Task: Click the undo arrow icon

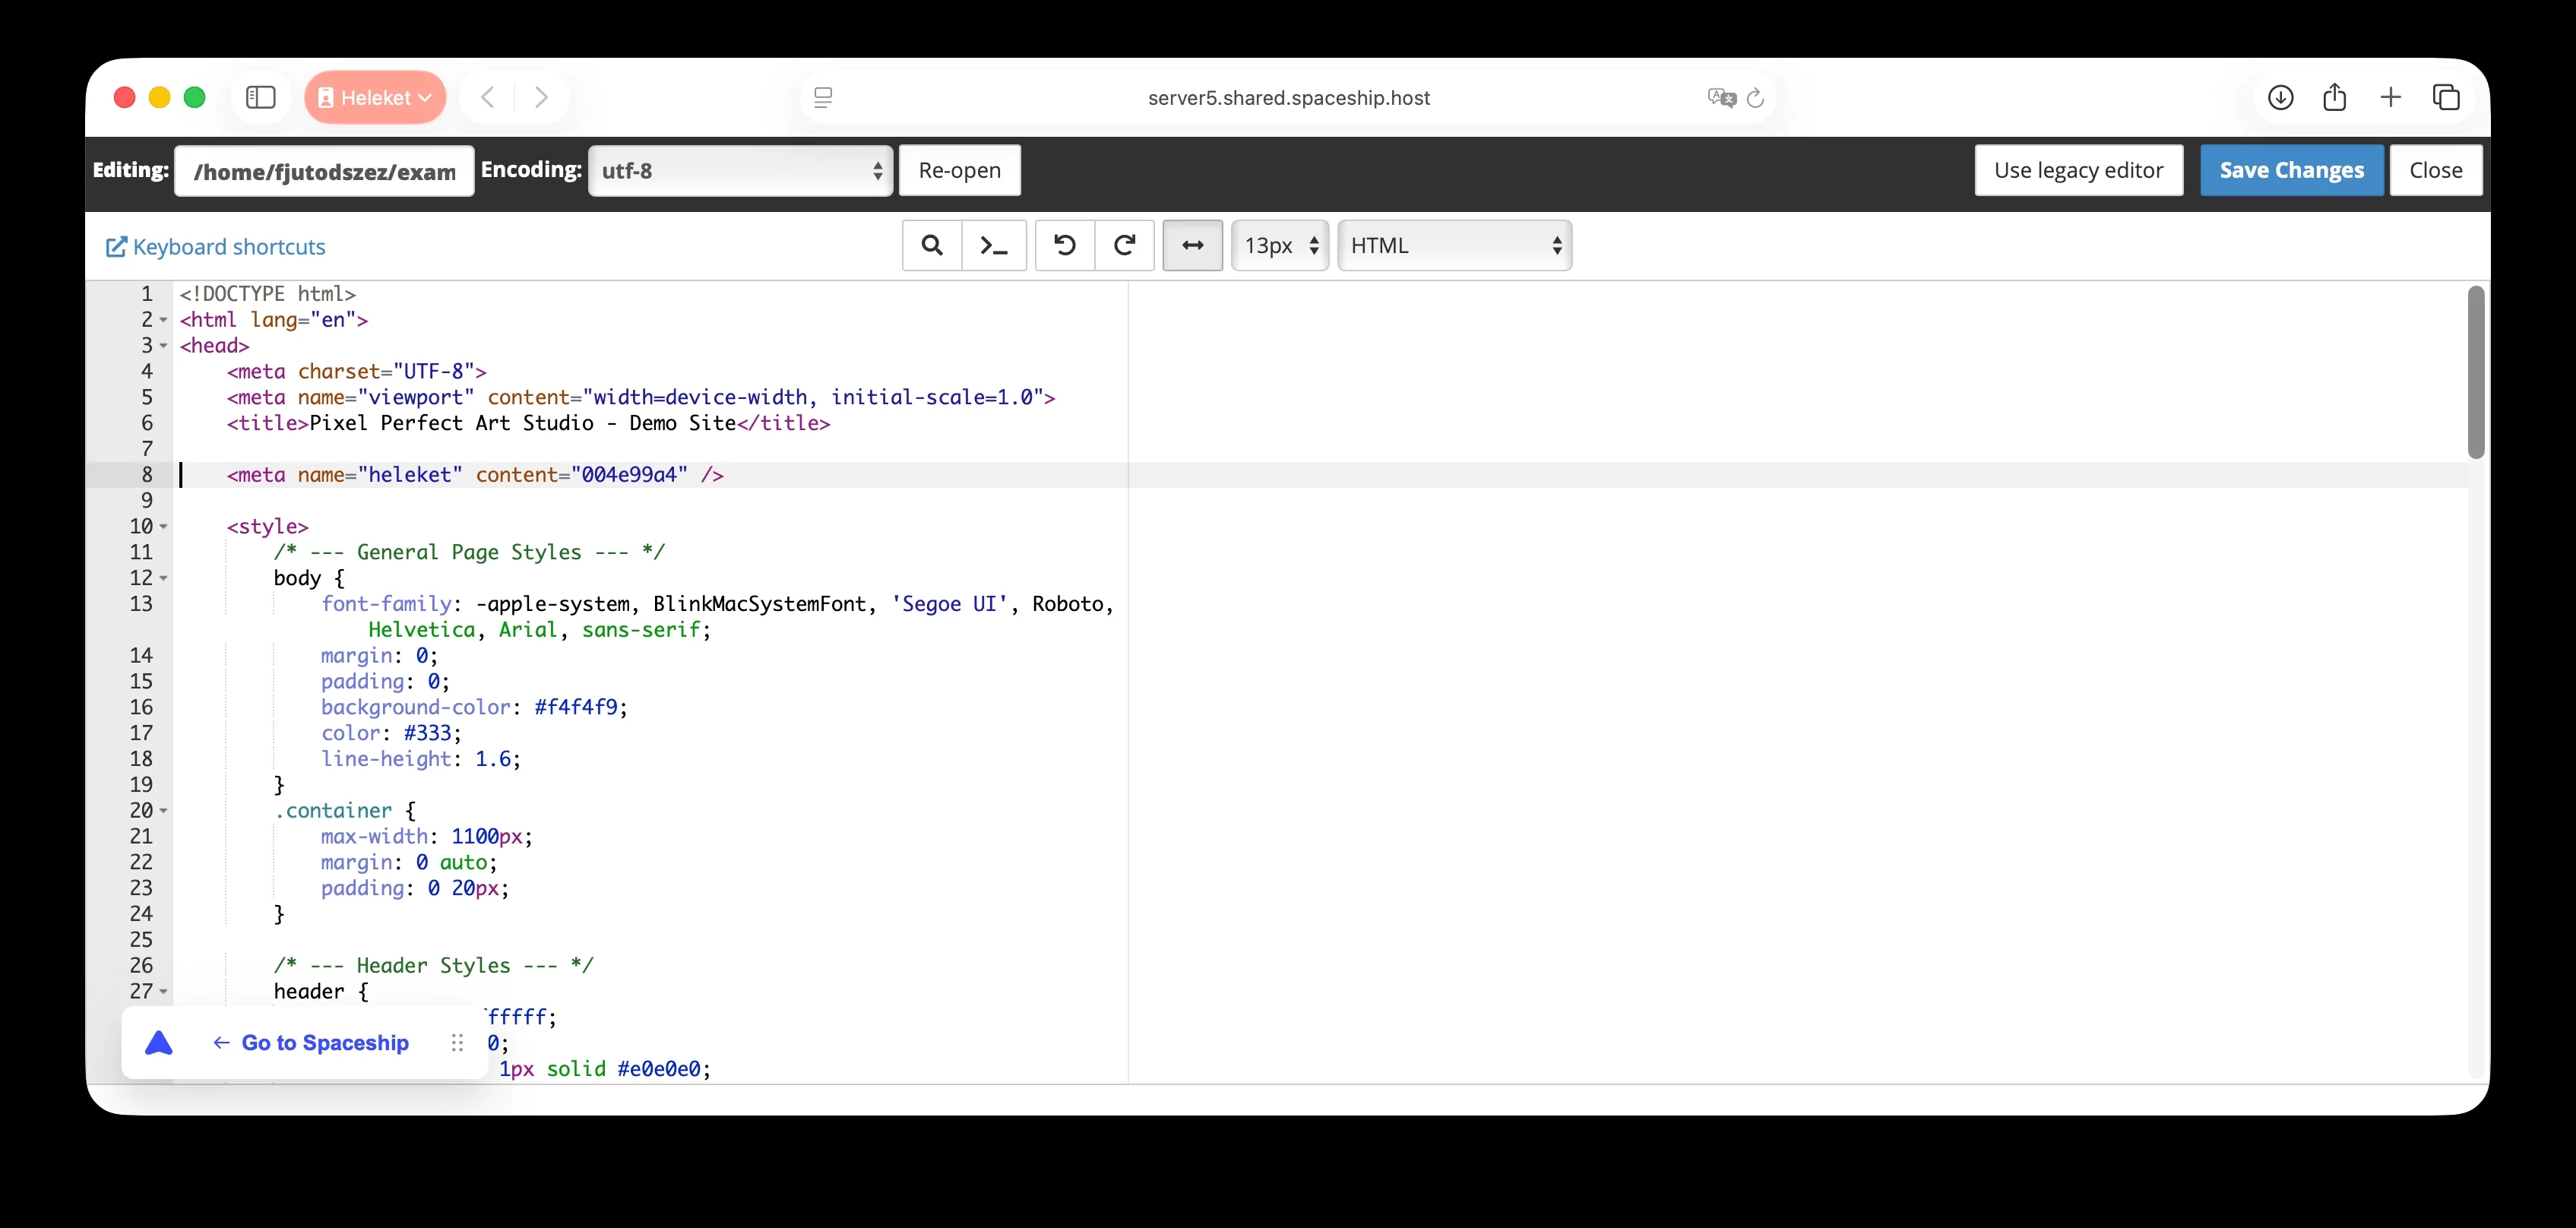Action: coord(1065,246)
